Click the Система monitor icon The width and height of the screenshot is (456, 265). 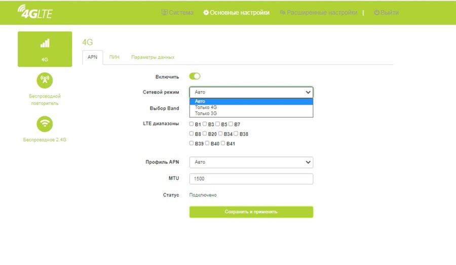click(x=164, y=12)
